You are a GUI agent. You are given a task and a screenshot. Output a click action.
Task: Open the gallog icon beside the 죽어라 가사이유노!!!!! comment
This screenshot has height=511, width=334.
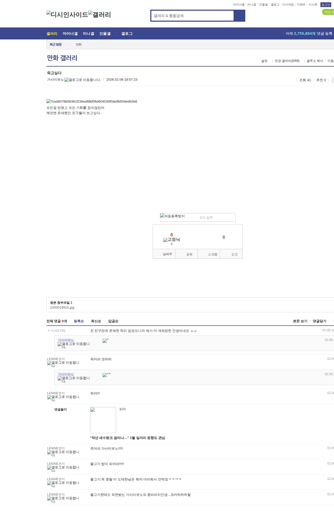[63, 454]
